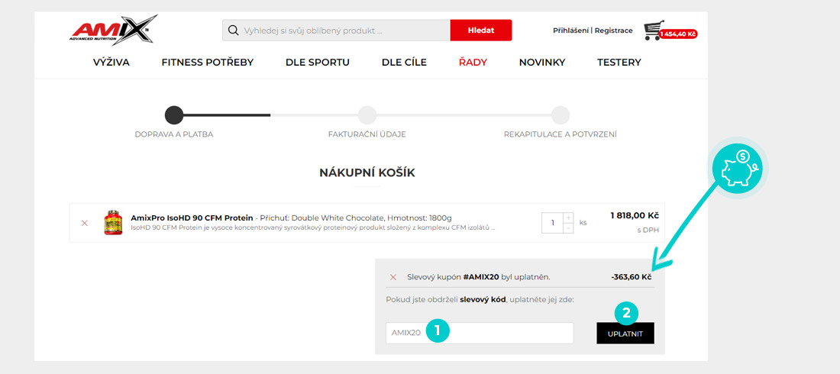Increase product quantity with up arrow
Viewport: 840px width, 374px height.
point(568,218)
